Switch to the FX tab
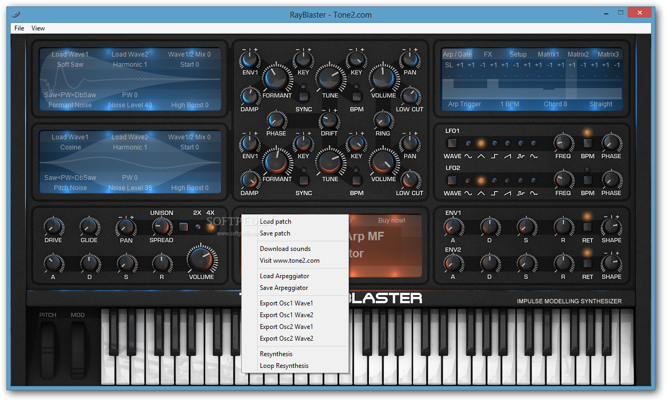This screenshot has width=666, height=401. (x=488, y=54)
